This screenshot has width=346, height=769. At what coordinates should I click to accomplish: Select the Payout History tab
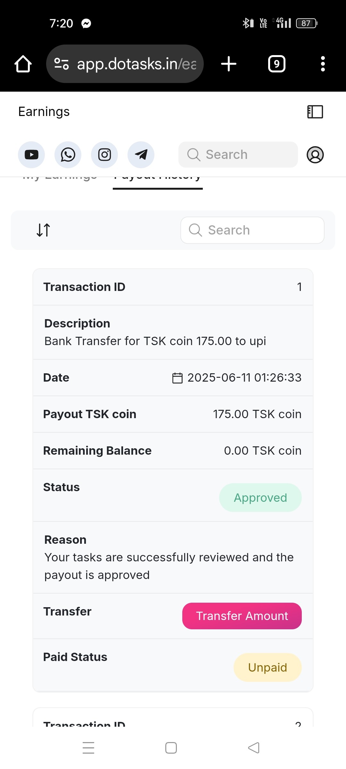[158, 179]
